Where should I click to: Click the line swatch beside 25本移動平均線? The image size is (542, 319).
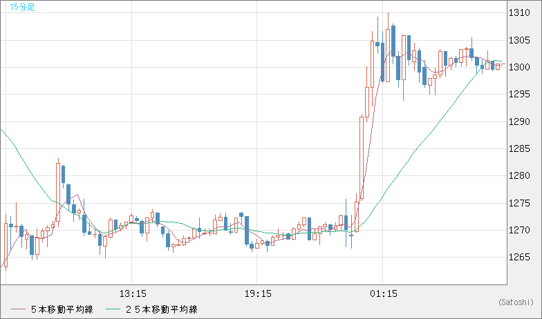point(113,309)
